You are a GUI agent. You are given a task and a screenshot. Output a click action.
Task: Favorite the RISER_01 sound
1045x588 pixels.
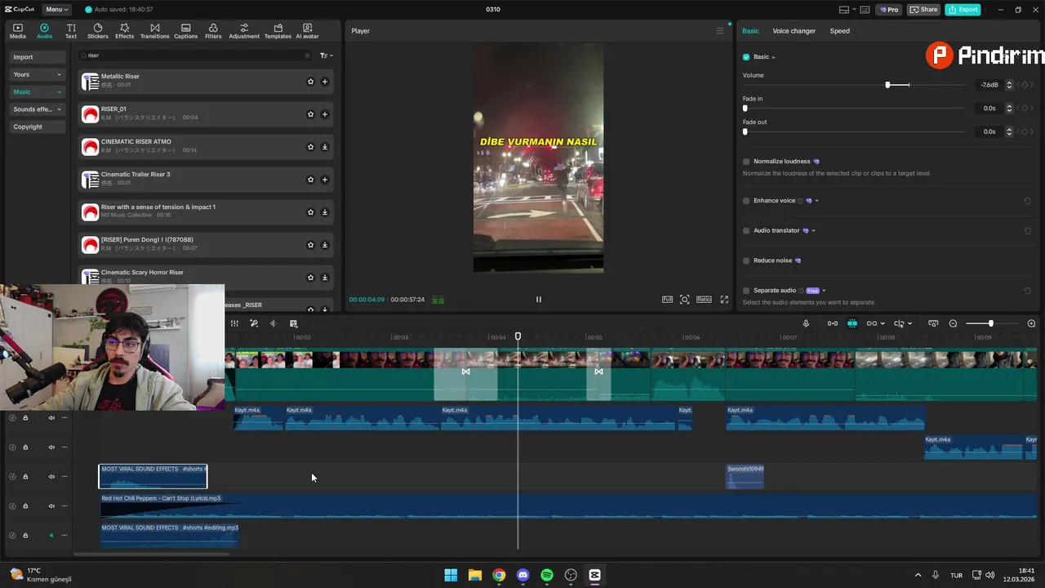pos(310,114)
